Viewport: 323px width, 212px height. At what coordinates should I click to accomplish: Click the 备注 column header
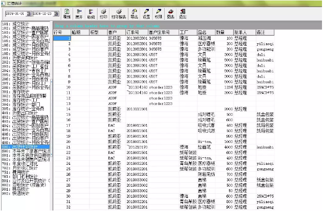pos(265,32)
